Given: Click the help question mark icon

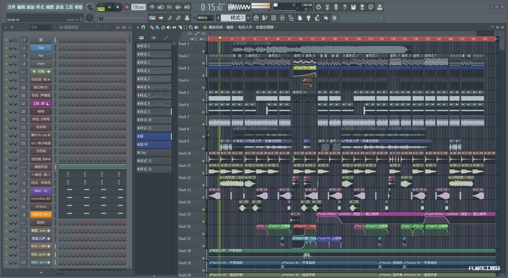Looking at the screenshot, I should [x=345, y=7].
